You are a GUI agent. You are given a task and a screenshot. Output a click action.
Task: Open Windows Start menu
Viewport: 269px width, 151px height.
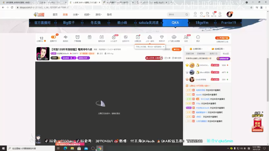[x=3, y=148]
